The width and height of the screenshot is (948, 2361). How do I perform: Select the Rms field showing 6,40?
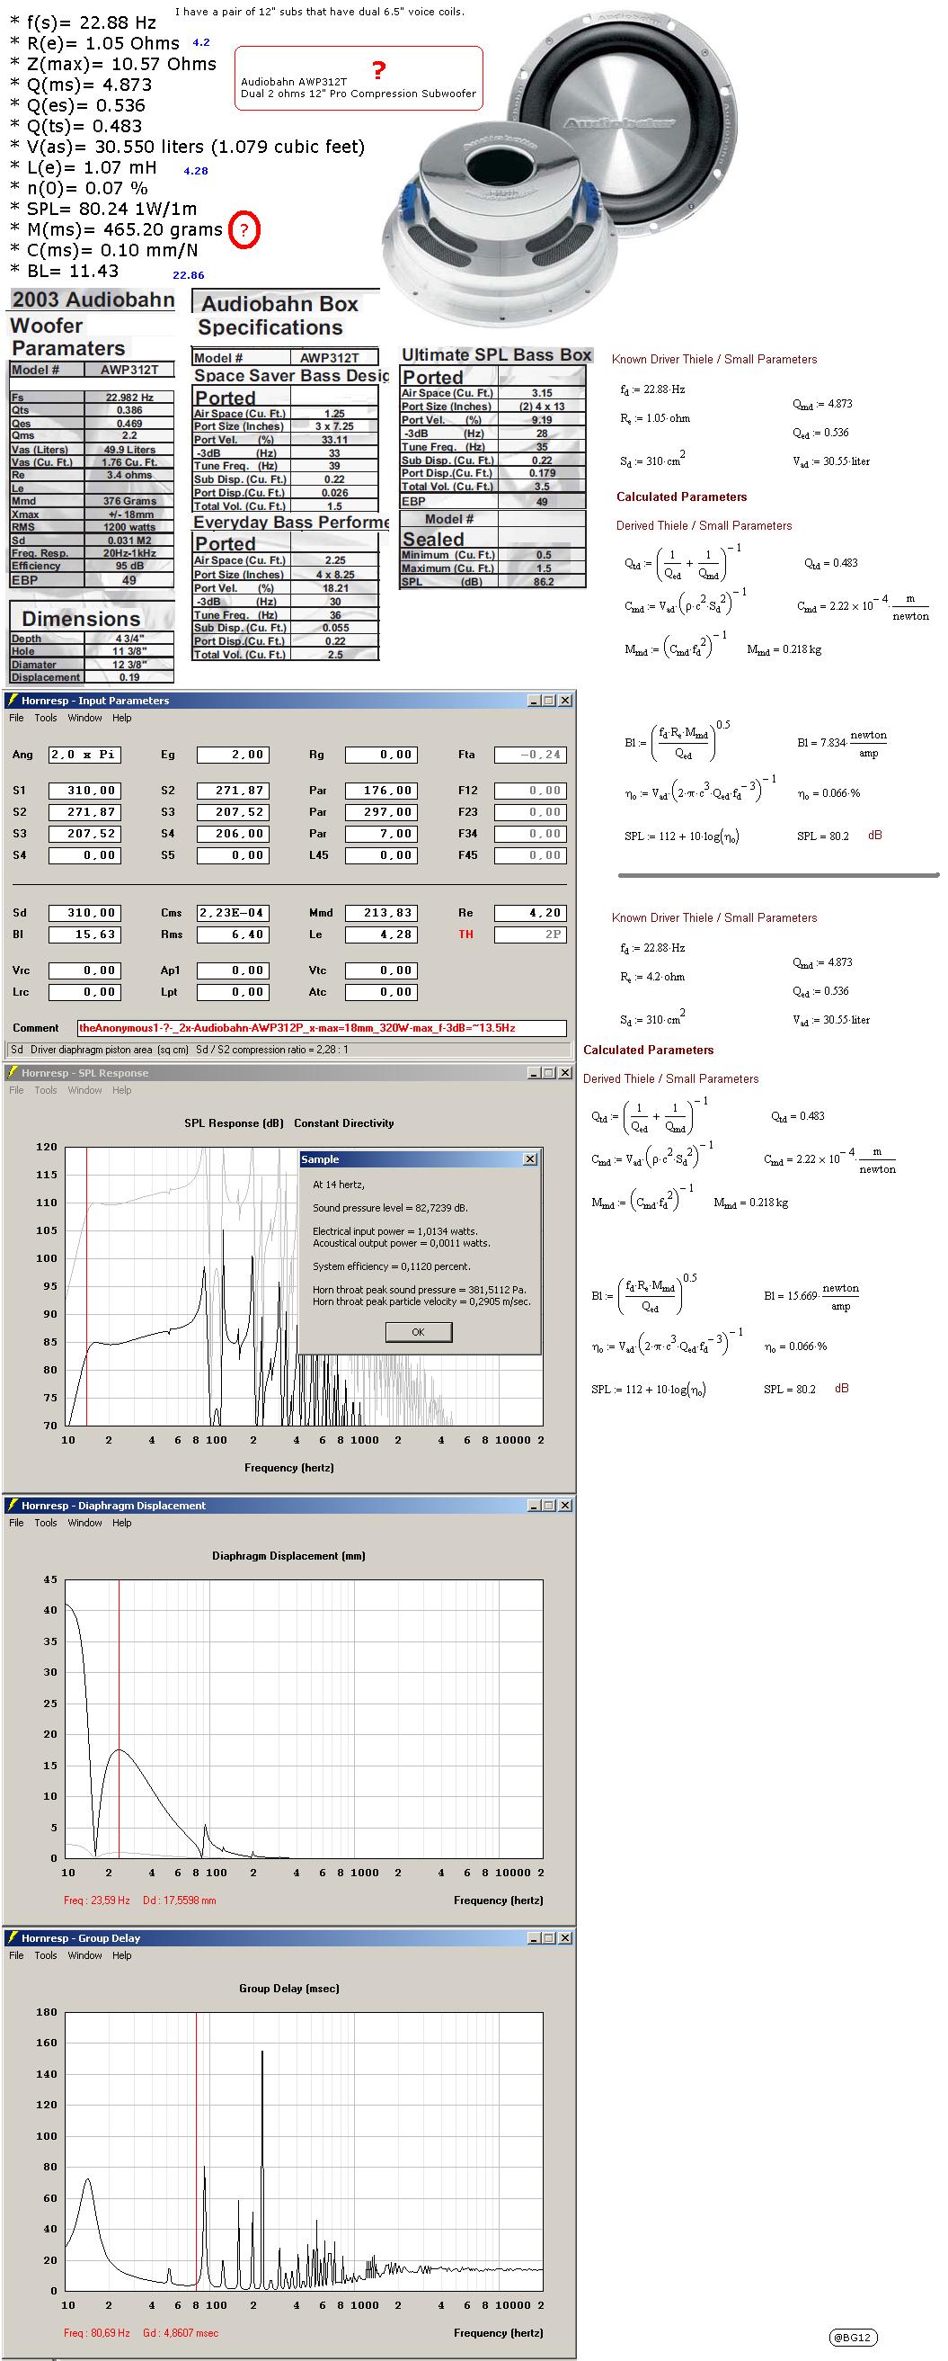[233, 935]
